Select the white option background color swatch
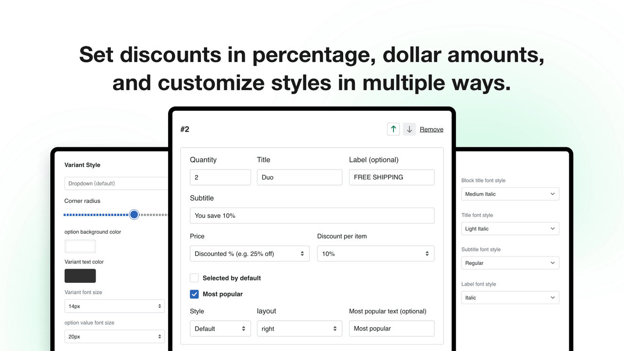The width and height of the screenshot is (624, 351). point(80,246)
